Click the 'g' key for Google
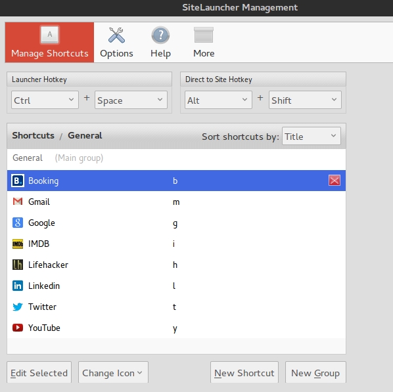The width and height of the screenshot is (393, 392). point(175,223)
